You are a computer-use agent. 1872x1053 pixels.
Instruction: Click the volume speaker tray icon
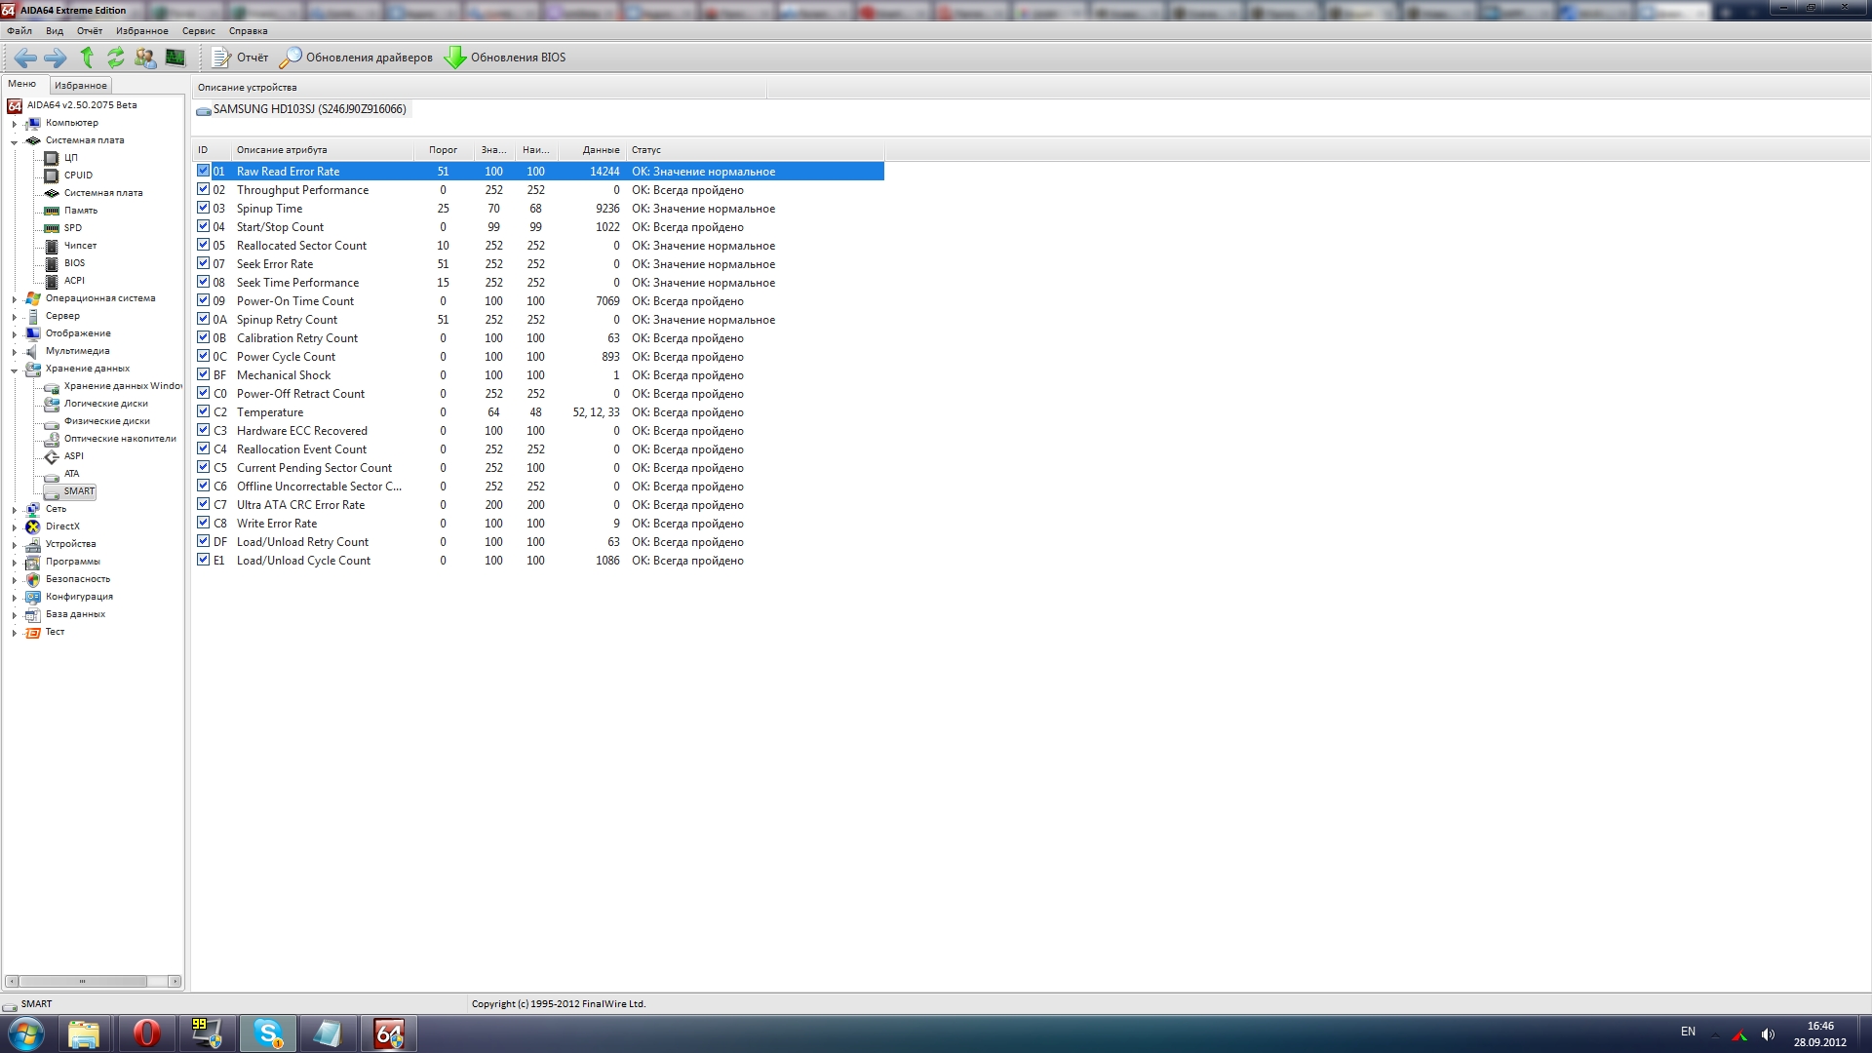coord(1768,1034)
